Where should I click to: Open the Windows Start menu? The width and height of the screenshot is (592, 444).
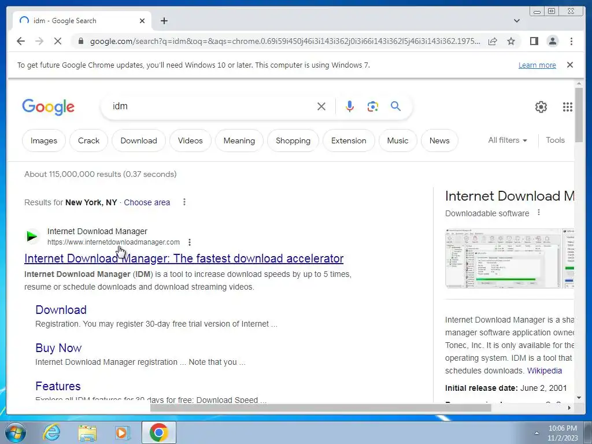coord(16,432)
